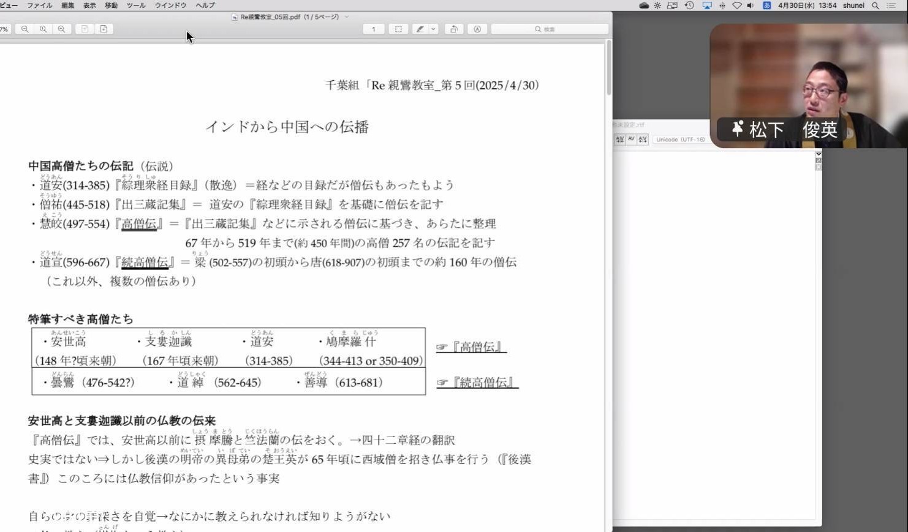Click the first kerning button in text editor
This screenshot has width=908, height=532.
click(x=619, y=140)
